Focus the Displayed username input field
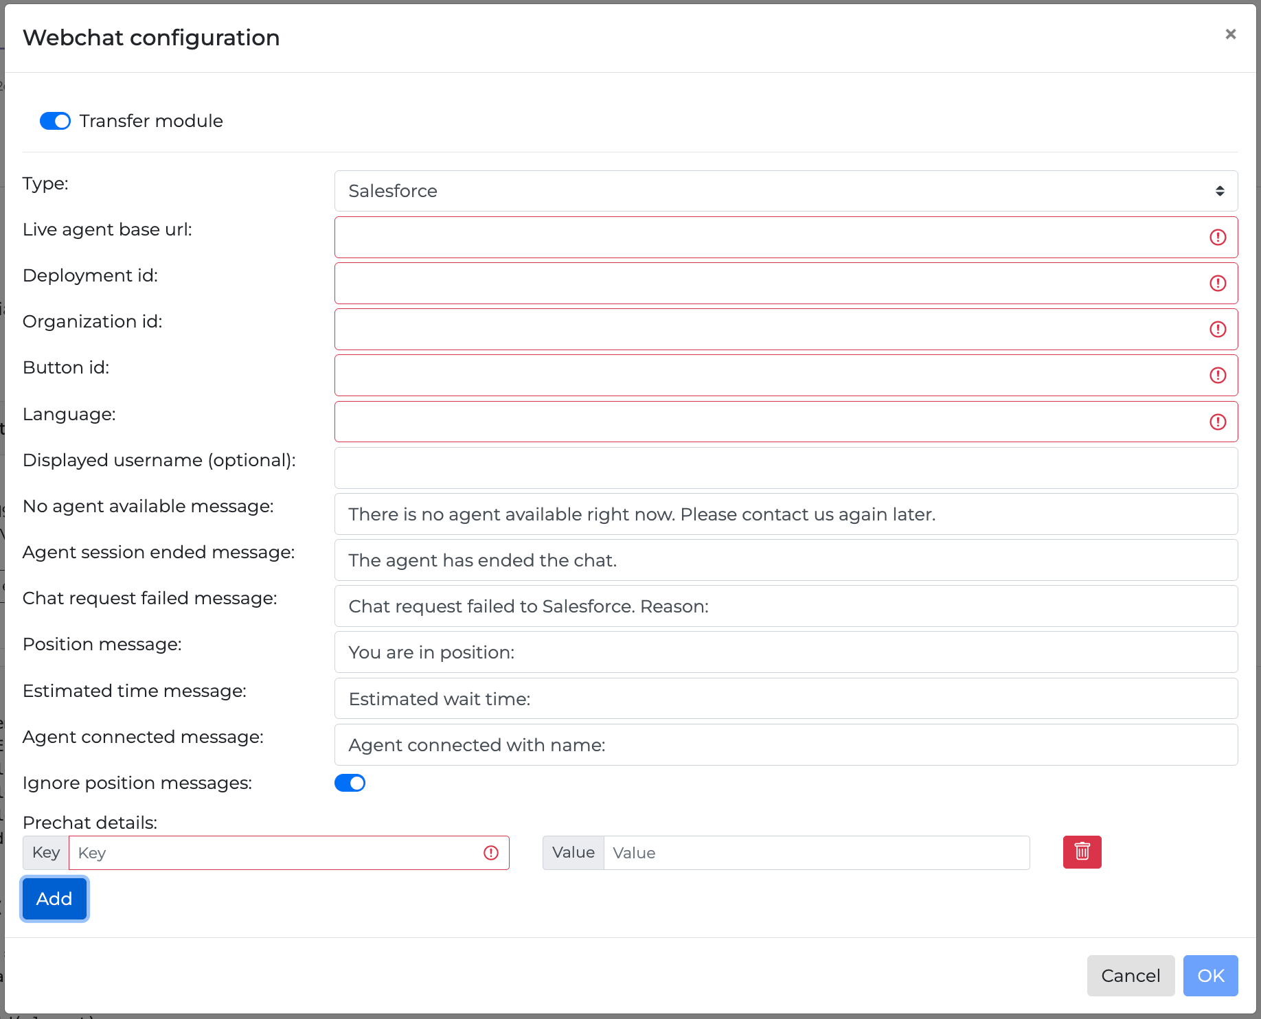1261x1019 pixels. [x=785, y=468]
